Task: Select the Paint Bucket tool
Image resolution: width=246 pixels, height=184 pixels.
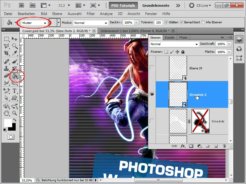Action: click(x=14, y=76)
